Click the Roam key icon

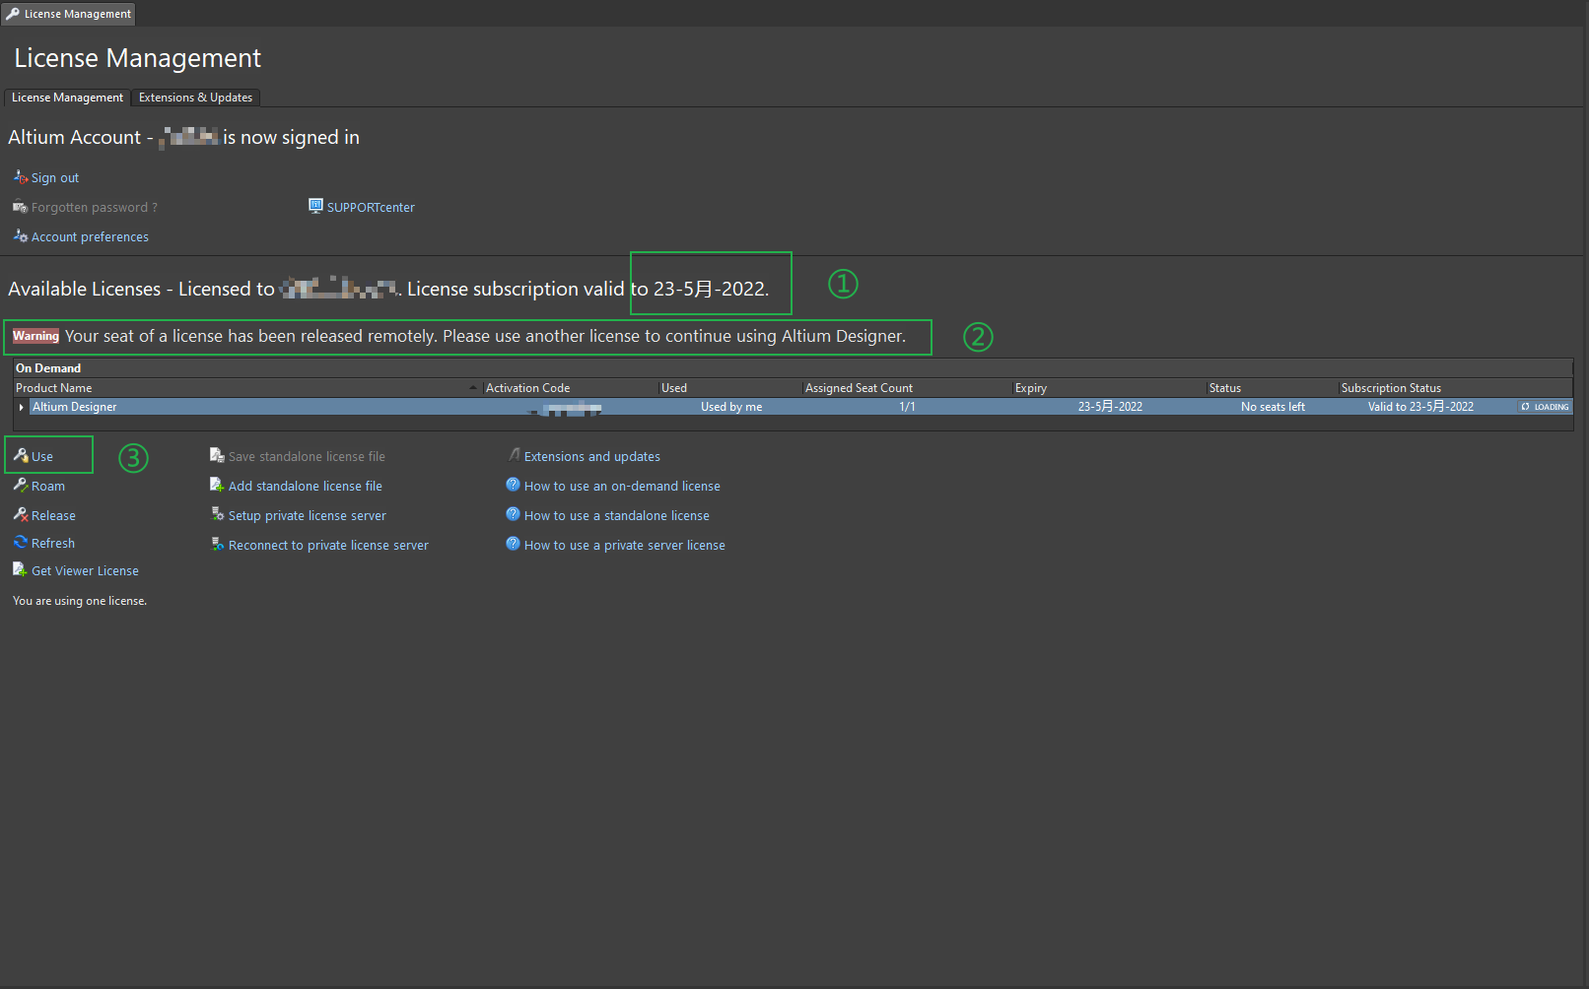coord(20,486)
